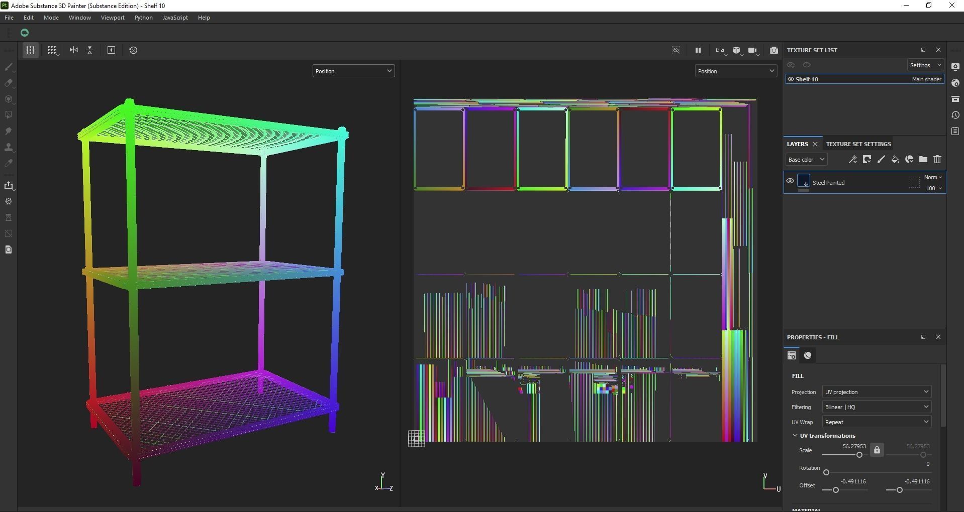Click the hourglass baking icon in left sidebar
The width and height of the screenshot is (964, 512).
(9, 217)
